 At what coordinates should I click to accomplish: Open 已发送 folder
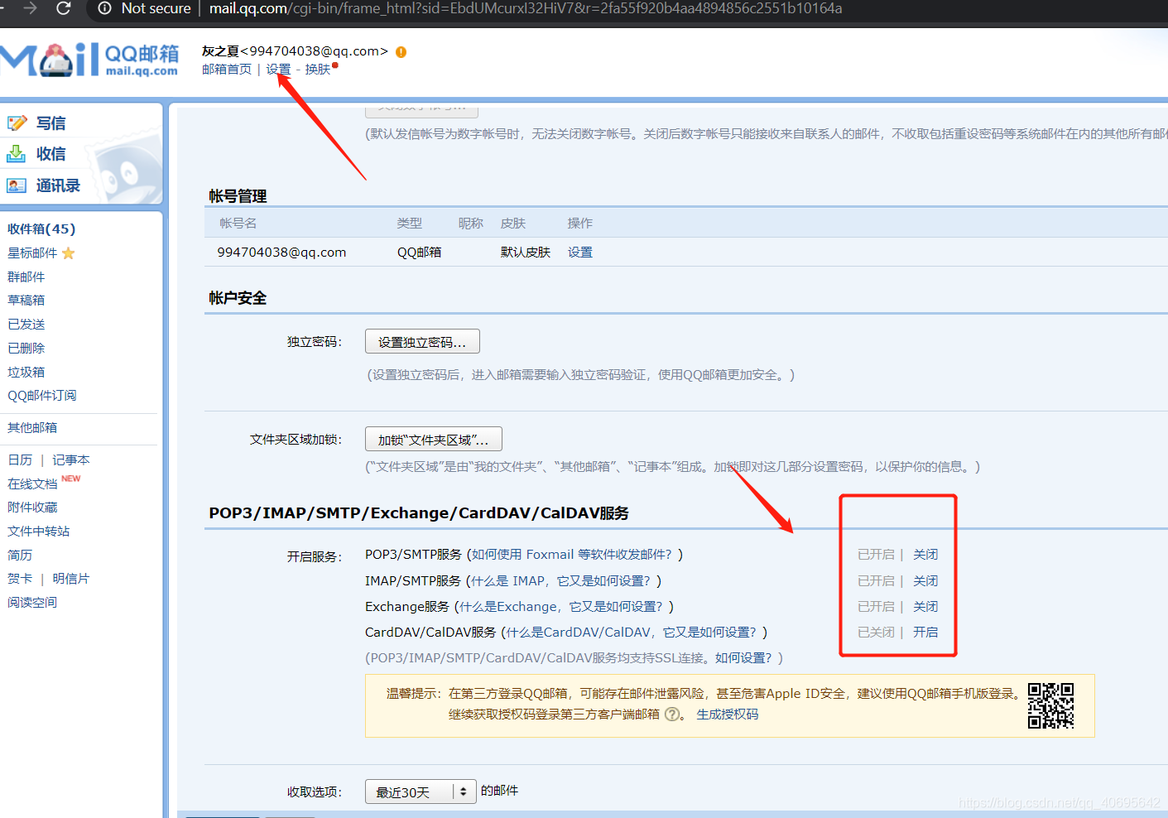26,325
